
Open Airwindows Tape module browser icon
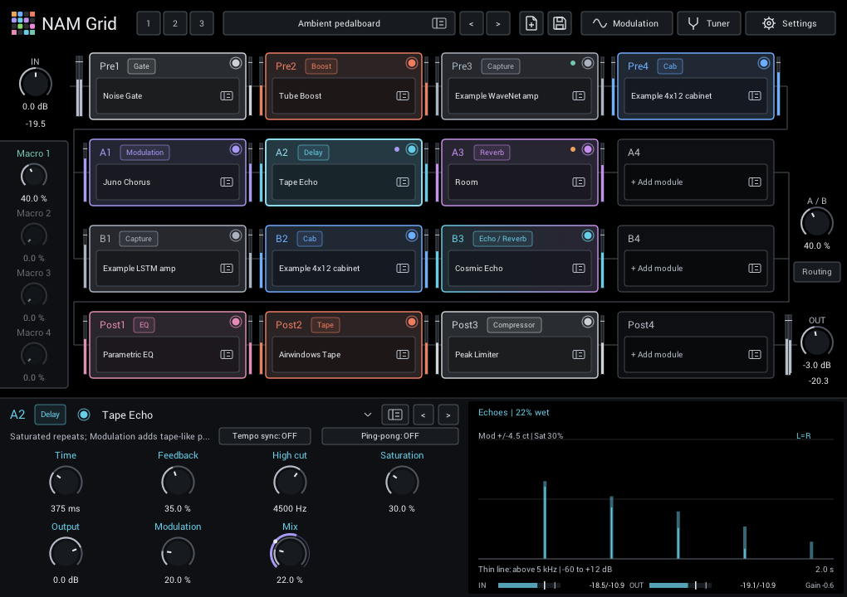tap(403, 354)
